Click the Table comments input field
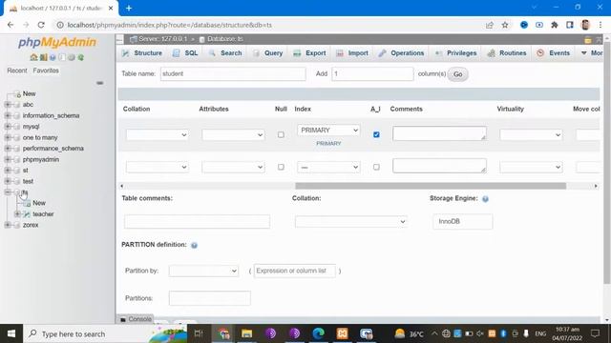 coord(197,222)
